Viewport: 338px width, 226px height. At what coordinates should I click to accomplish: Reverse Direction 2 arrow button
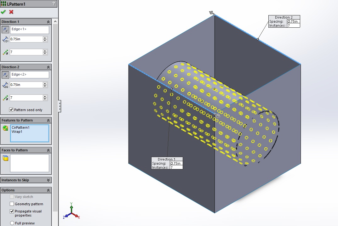point(5,75)
